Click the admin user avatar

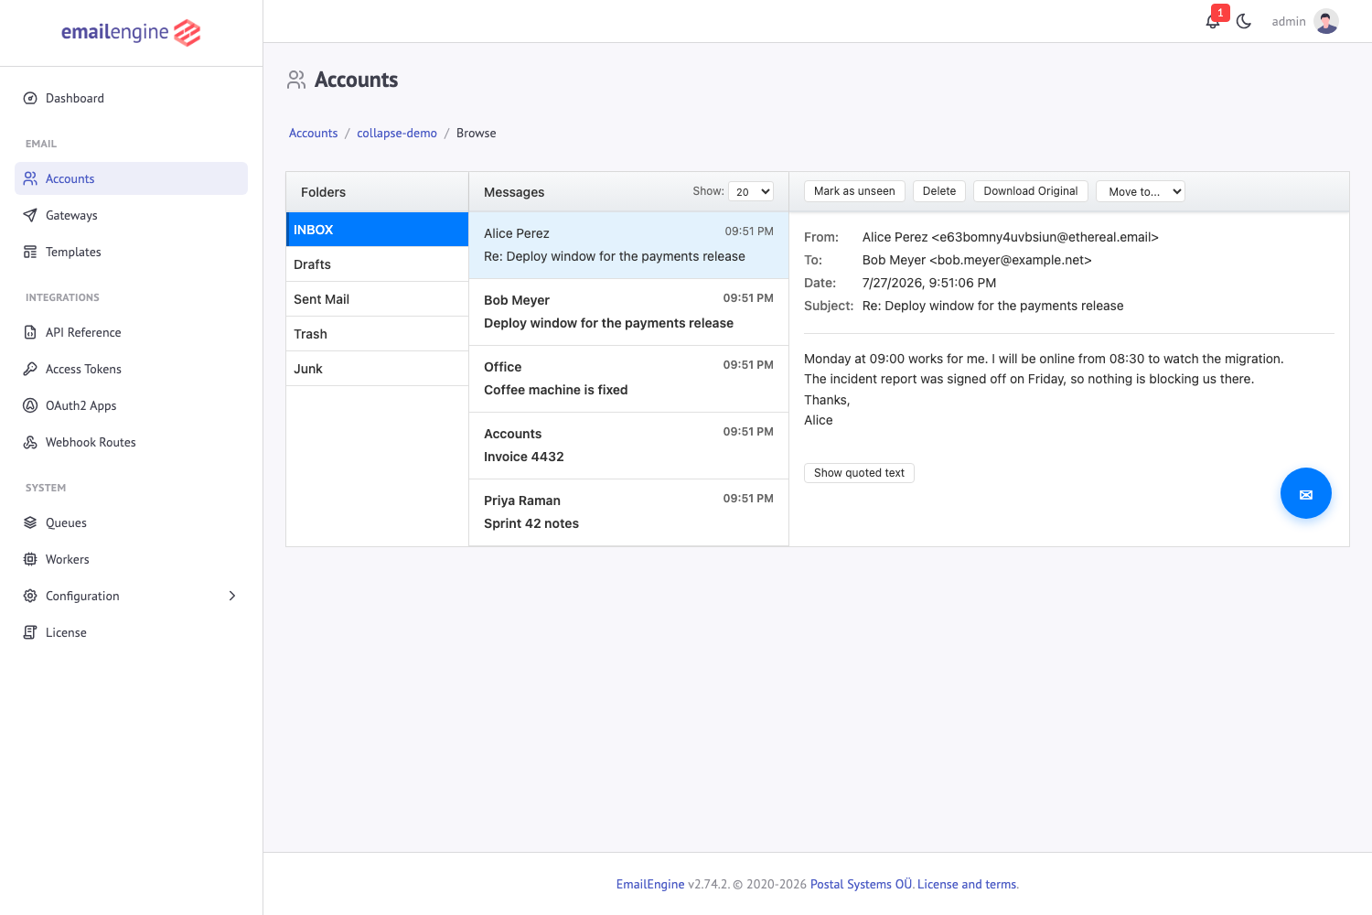tap(1326, 21)
